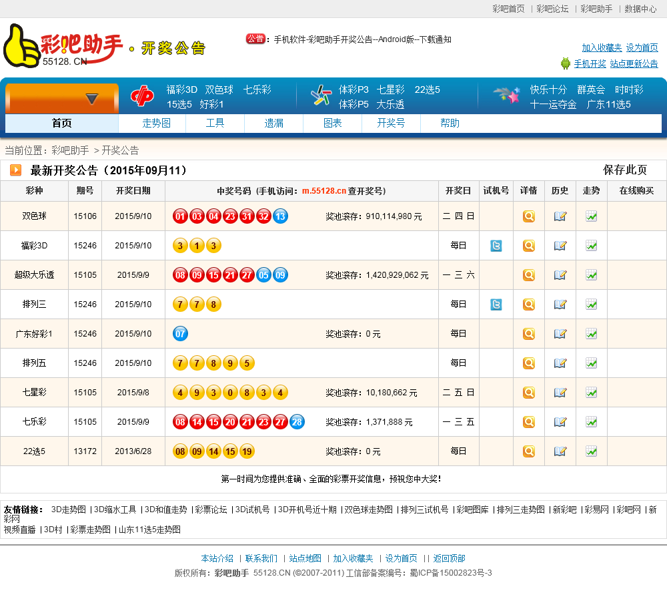Screen dimensions: 667x607
Task: Click trial number icon in 福彩3D row
Action: point(496,246)
